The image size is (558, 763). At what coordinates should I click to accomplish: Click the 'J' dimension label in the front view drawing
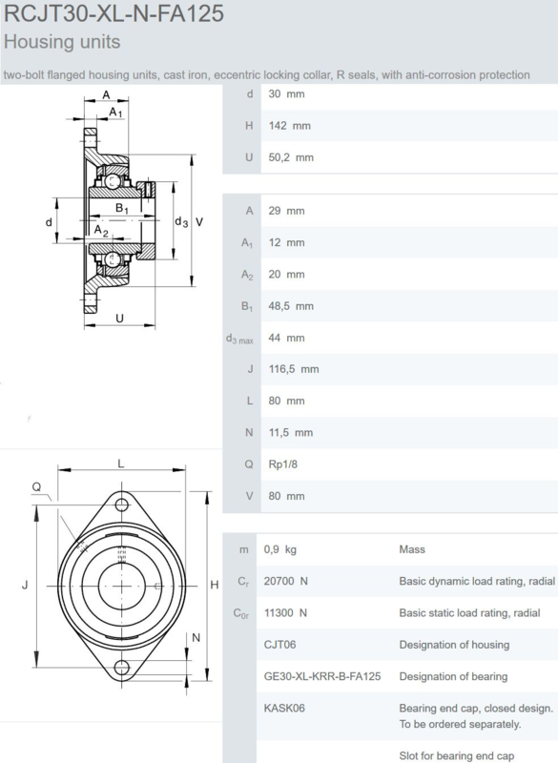[x=25, y=585]
